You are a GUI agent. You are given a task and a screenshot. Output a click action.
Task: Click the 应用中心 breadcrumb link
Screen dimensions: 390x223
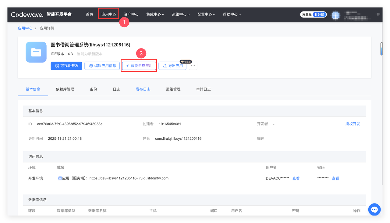(x=25, y=28)
